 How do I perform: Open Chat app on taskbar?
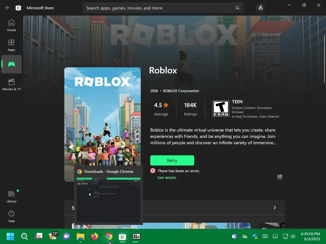click(66, 236)
